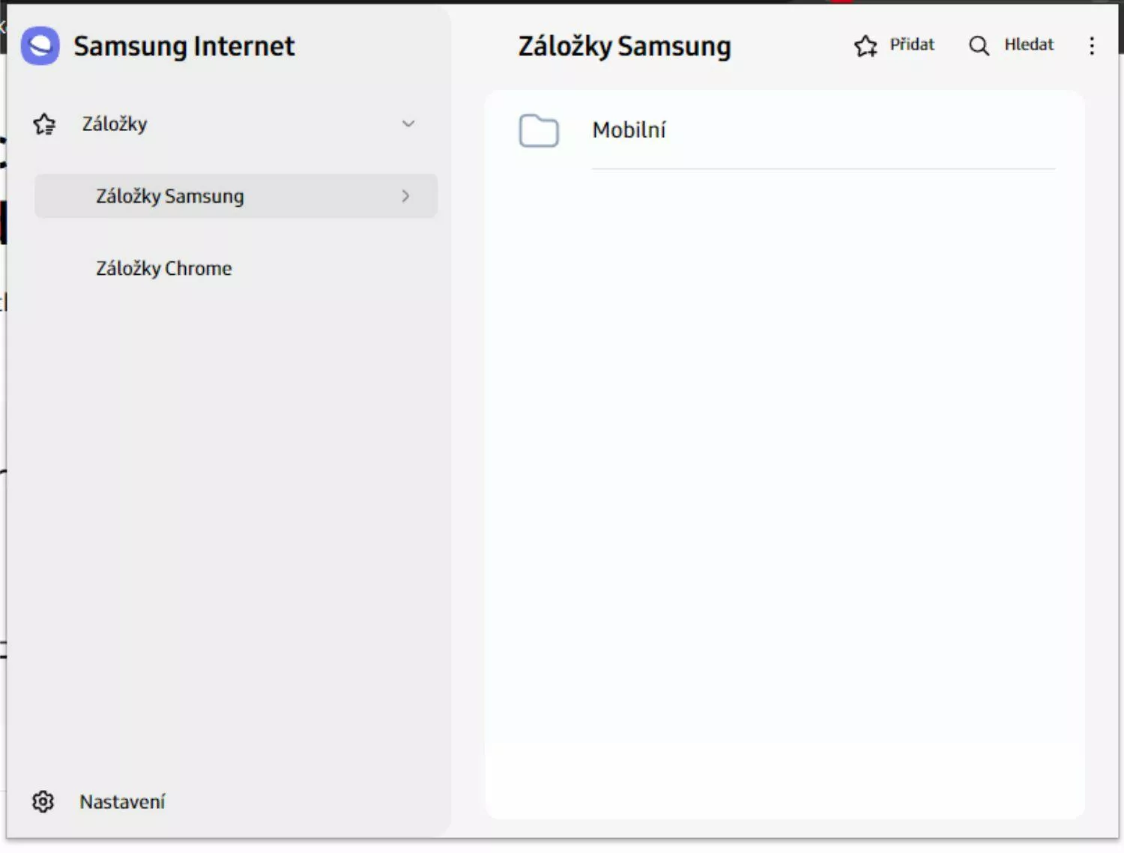This screenshot has width=1124, height=853.
Task: Click the empty area of bookmarks list
Action: click(785, 487)
